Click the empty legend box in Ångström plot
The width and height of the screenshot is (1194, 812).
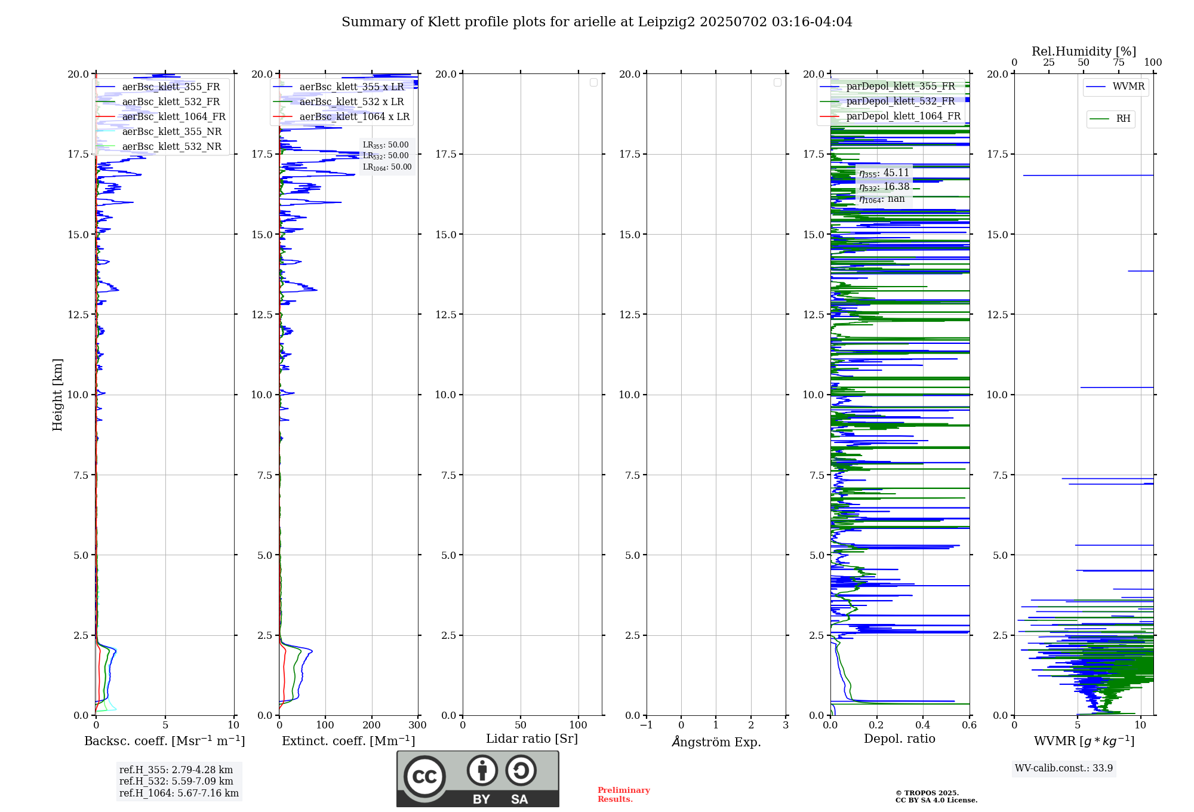pos(777,82)
